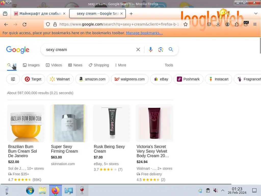
Task: Filter by eBay chip
Action: point(161,79)
